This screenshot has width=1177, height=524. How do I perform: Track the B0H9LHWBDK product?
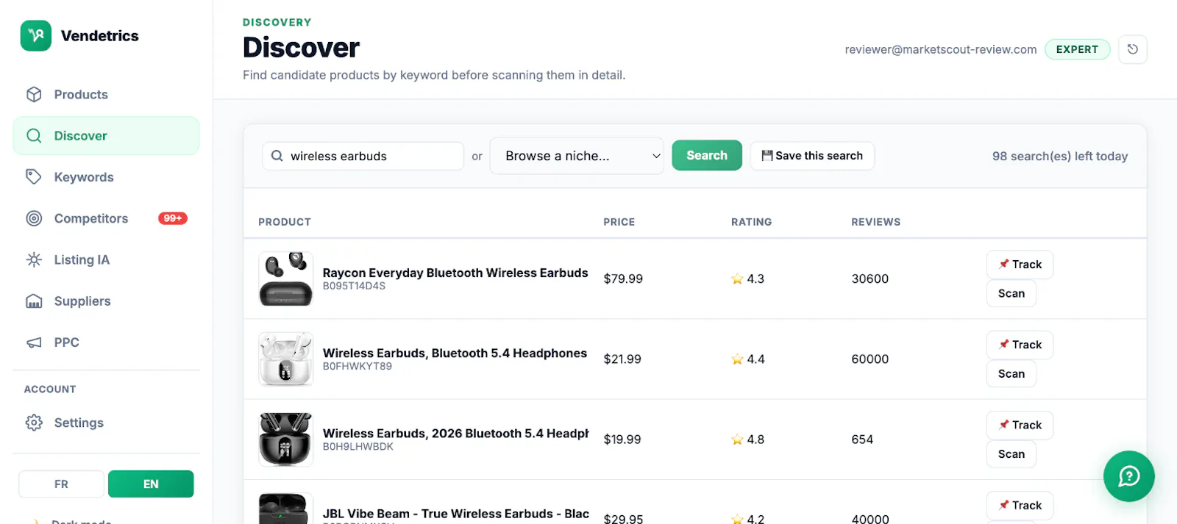tap(1020, 425)
